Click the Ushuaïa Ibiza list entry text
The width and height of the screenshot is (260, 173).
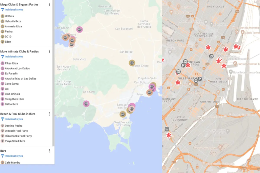point(13,21)
